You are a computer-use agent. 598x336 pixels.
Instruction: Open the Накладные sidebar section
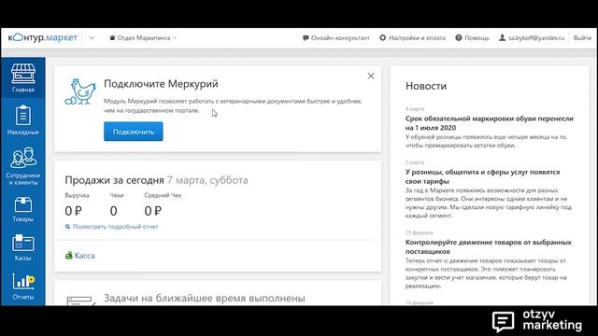coord(22,120)
